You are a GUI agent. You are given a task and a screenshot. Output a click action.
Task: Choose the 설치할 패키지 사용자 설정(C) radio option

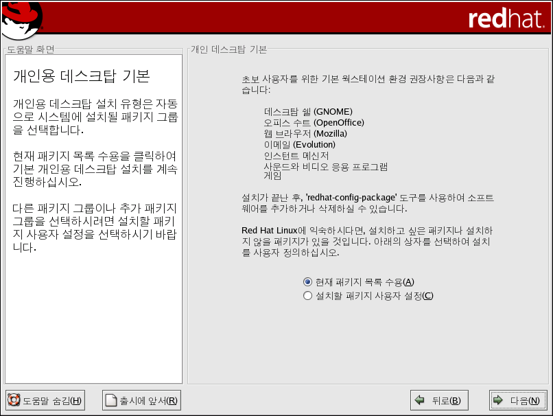(x=307, y=296)
